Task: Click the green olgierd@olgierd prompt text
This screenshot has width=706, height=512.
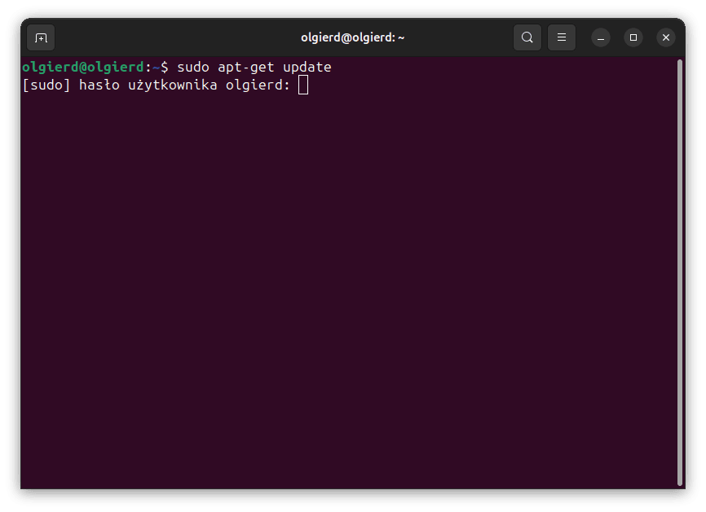Action: [82, 67]
